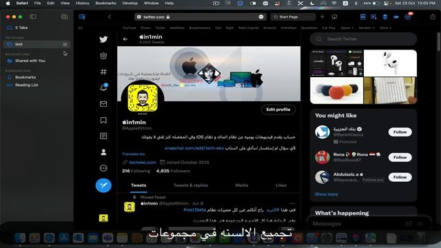441x248 pixels.
Task: Open Messages envelope icon in Twitter sidebar
Action: 103,104
